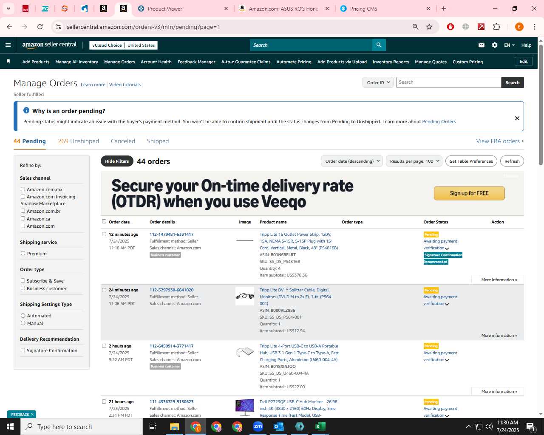
Task: Open Account Health menu item
Action: pos(156,62)
